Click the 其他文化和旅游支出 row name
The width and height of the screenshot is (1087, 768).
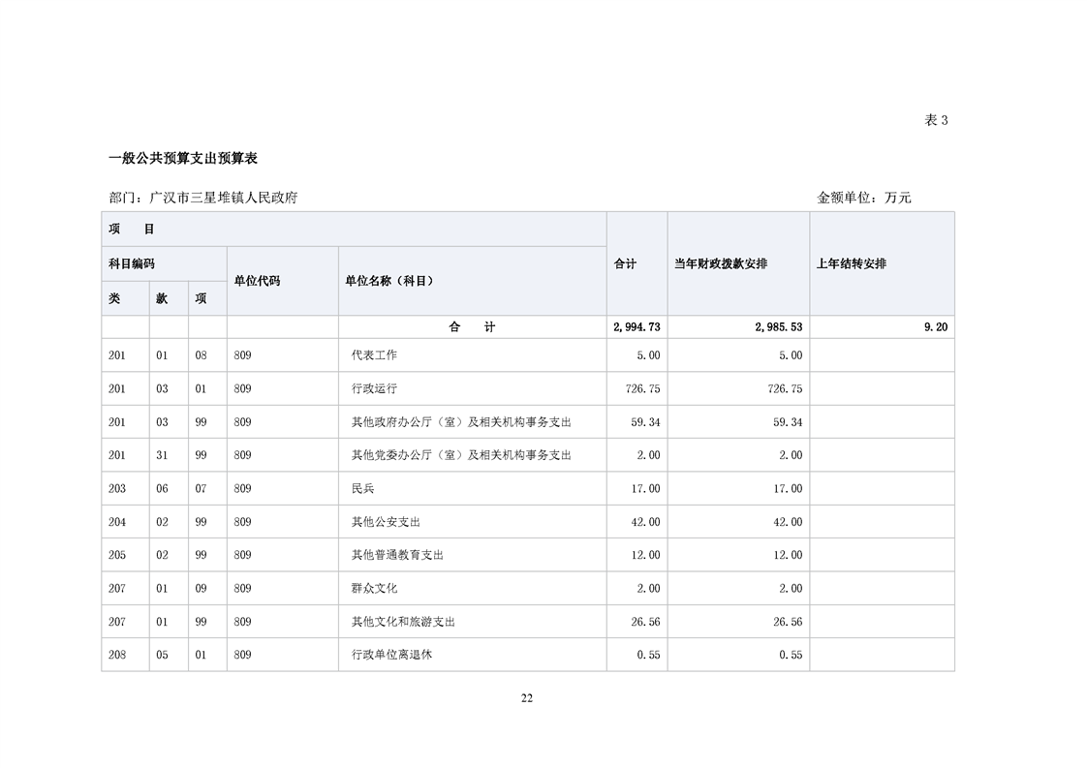tap(403, 622)
